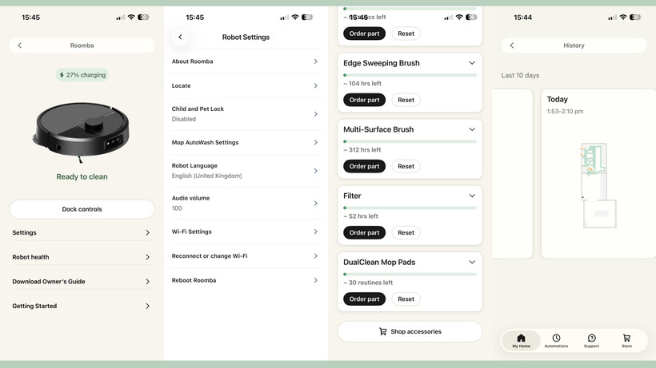Reset Edge Sweeping Brush counter
This screenshot has width=656, height=368.
(406, 100)
